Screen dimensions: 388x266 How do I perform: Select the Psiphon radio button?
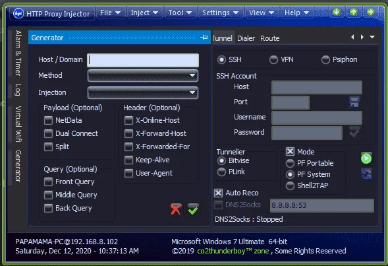tap(325, 59)
